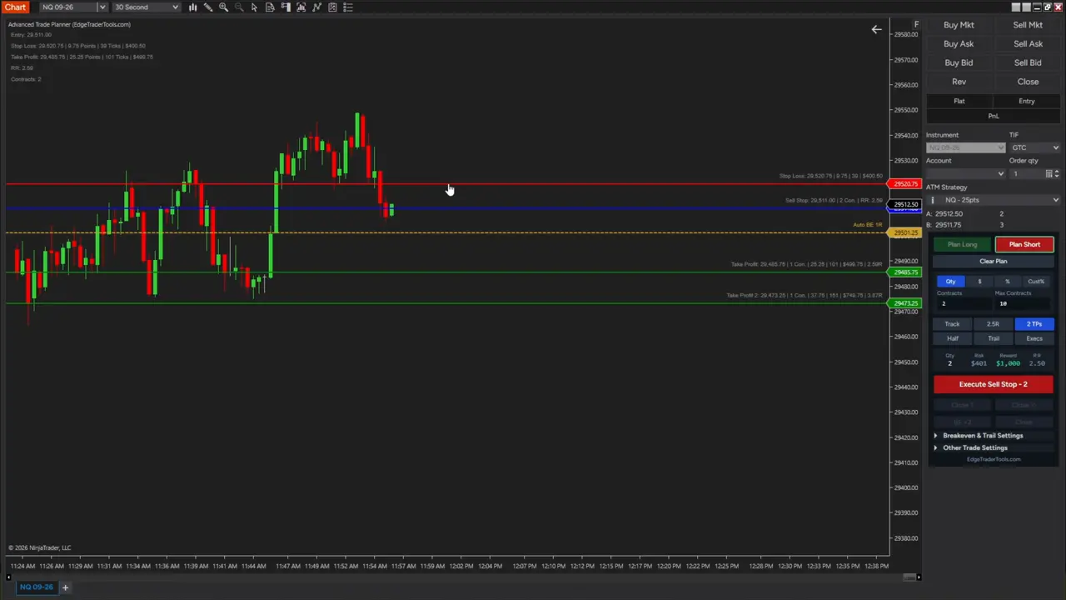
Task: Toggle the Chart Trader panel icon
Action: point(286,7)
